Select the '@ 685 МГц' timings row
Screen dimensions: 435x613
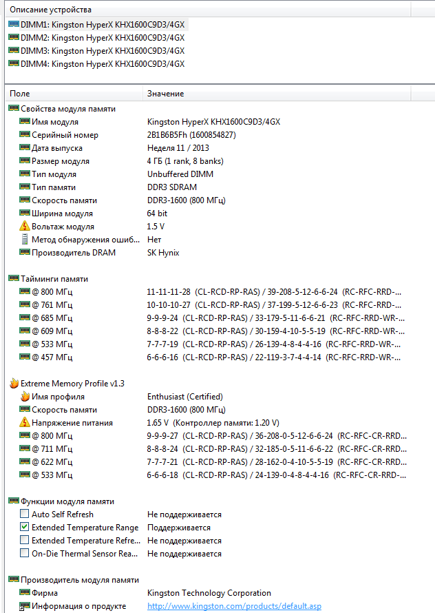(x=211, y=318)
